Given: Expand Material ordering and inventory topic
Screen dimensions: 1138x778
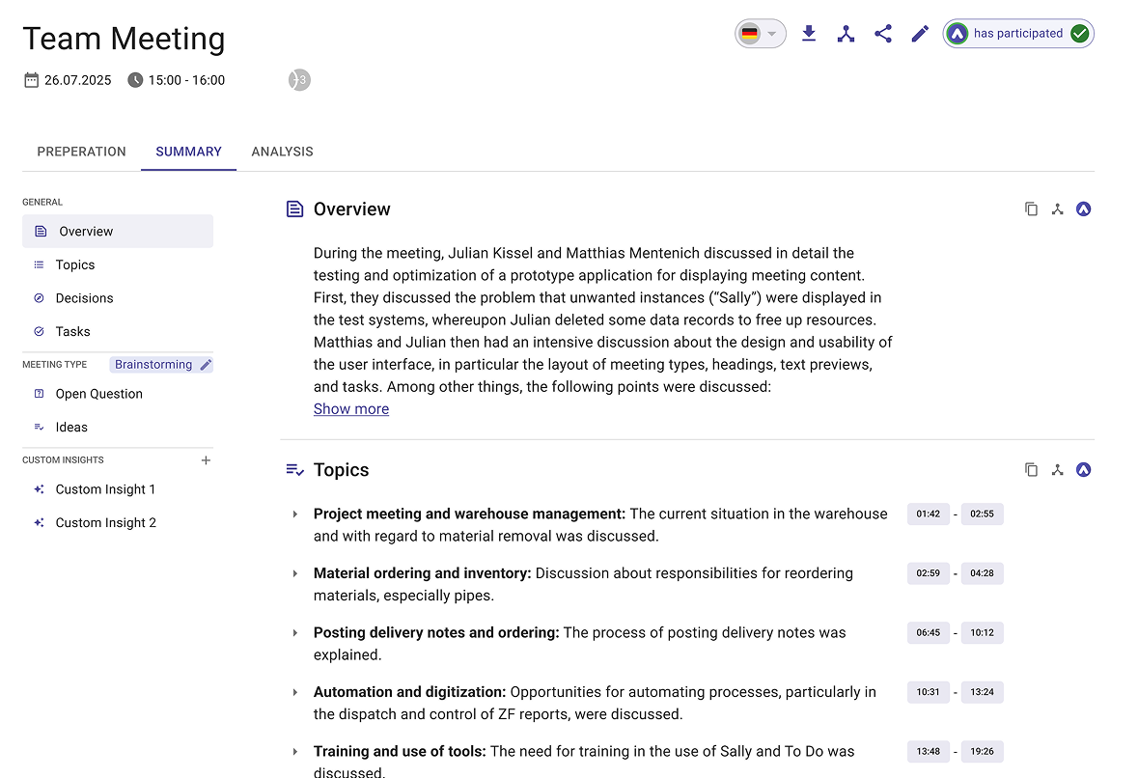Looking at the screenshot, I should coord(295,573).
